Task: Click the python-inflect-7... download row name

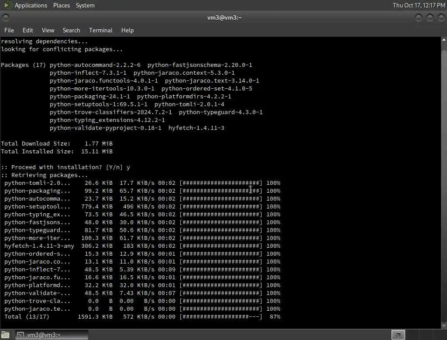Action: click(x=37, y=270)
